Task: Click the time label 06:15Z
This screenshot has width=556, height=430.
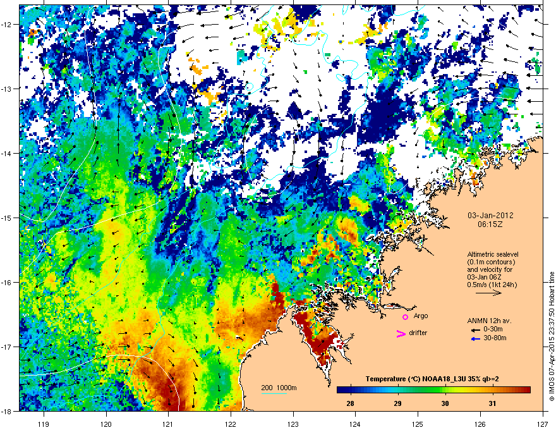Action: pos(490,224)
